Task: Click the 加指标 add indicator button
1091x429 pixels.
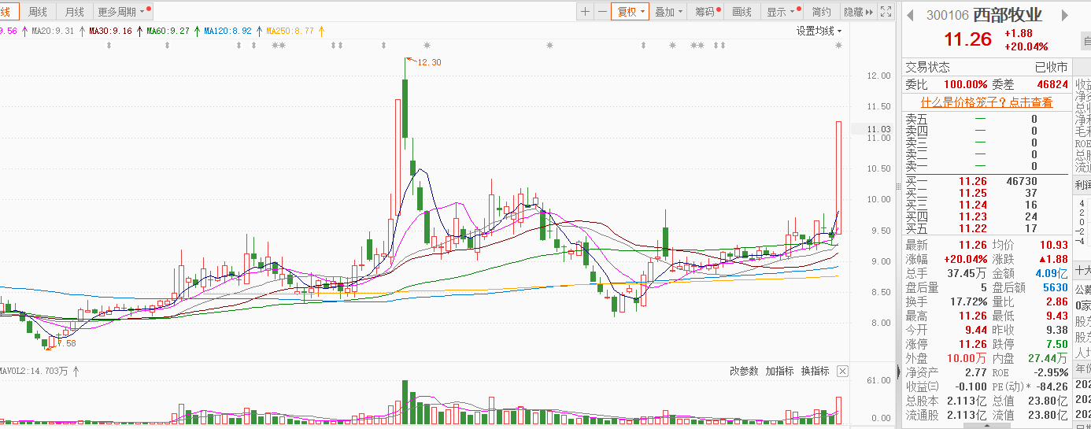Action: [779, 371]
